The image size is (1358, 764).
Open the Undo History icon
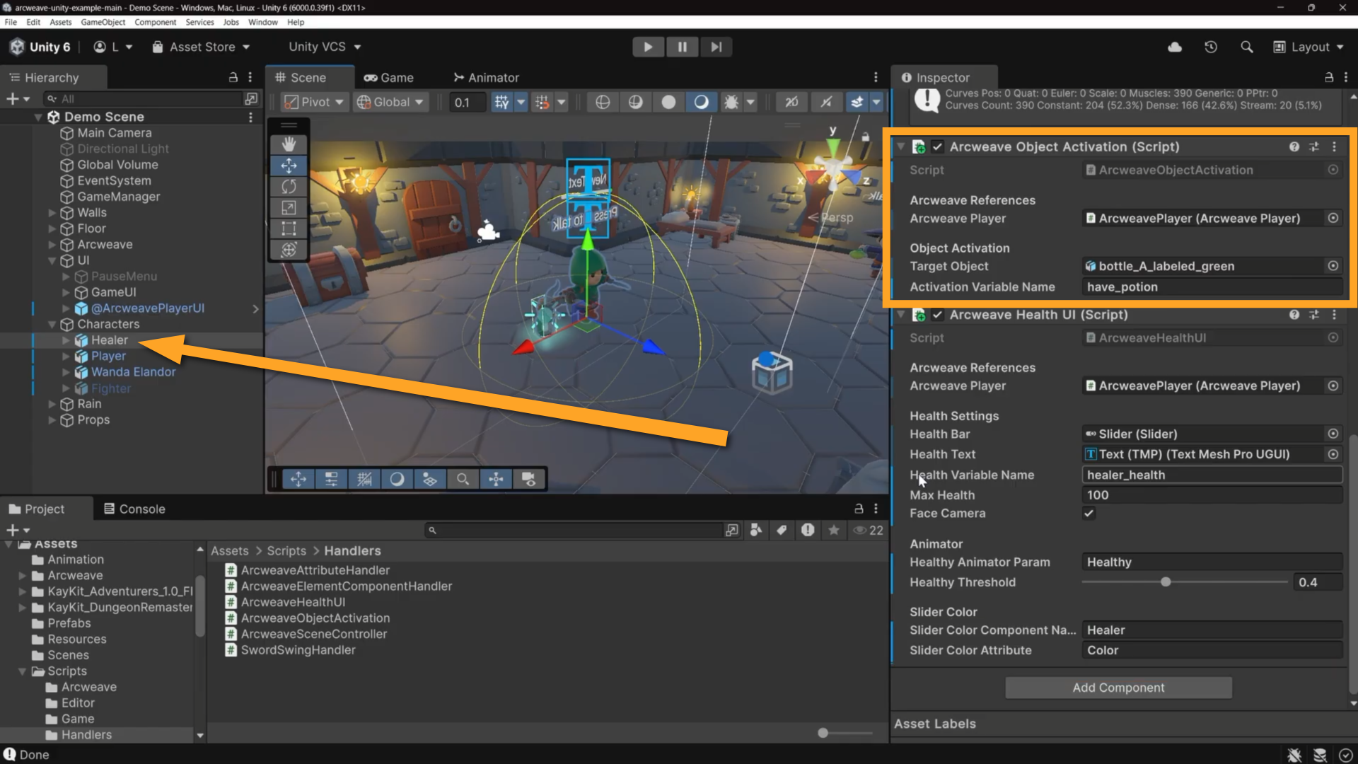(1211, 47)
